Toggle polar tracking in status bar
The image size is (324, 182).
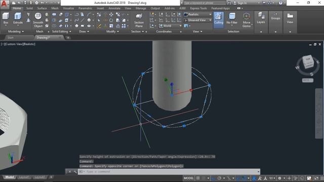click(219, 178)
